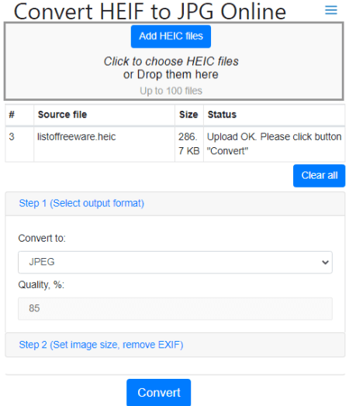The height and width of the screenshot is (406, 349).
Task: Open the hamburger menu icon
Action: coord(331,10)
